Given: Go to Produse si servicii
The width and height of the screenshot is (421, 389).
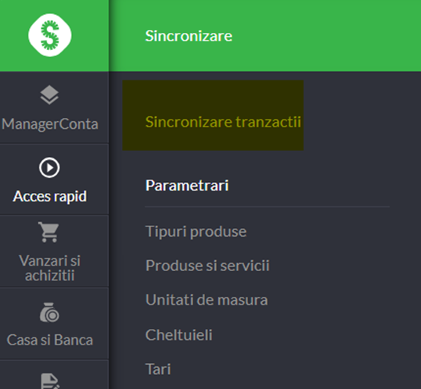Looking at the screenshot, I should [x=207, y=266].
